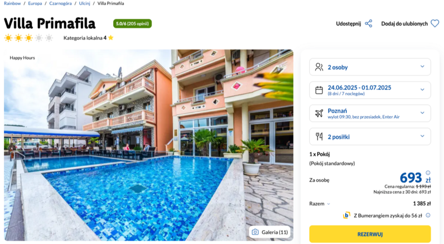
Task: Click the camera icon in Galeria button
Action: [255, 232]
